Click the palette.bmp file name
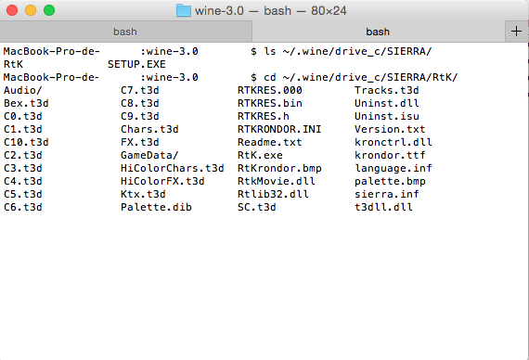 pos(390,181)
